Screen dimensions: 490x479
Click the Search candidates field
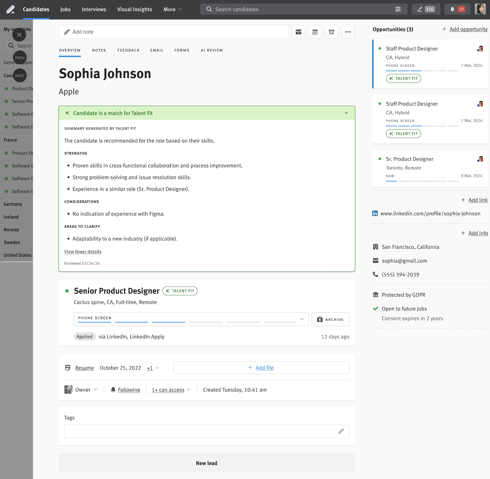304,9
